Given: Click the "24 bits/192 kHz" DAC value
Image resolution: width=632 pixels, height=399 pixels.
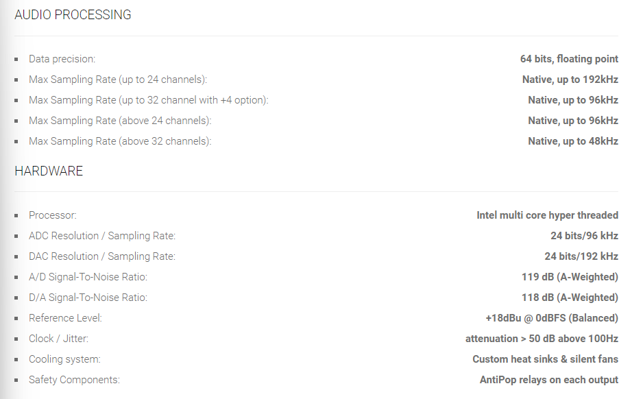Looking at the screenshot, I should tap(581, 256).
